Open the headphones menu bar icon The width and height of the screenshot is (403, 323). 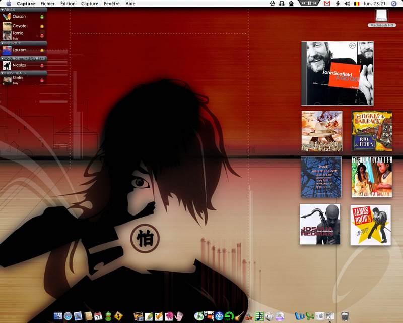(282, 4)
